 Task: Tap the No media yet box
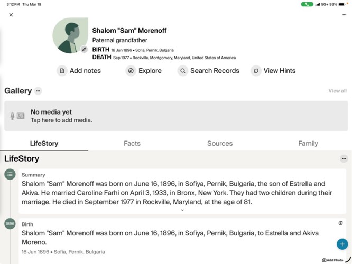click(x=175, y=116)
